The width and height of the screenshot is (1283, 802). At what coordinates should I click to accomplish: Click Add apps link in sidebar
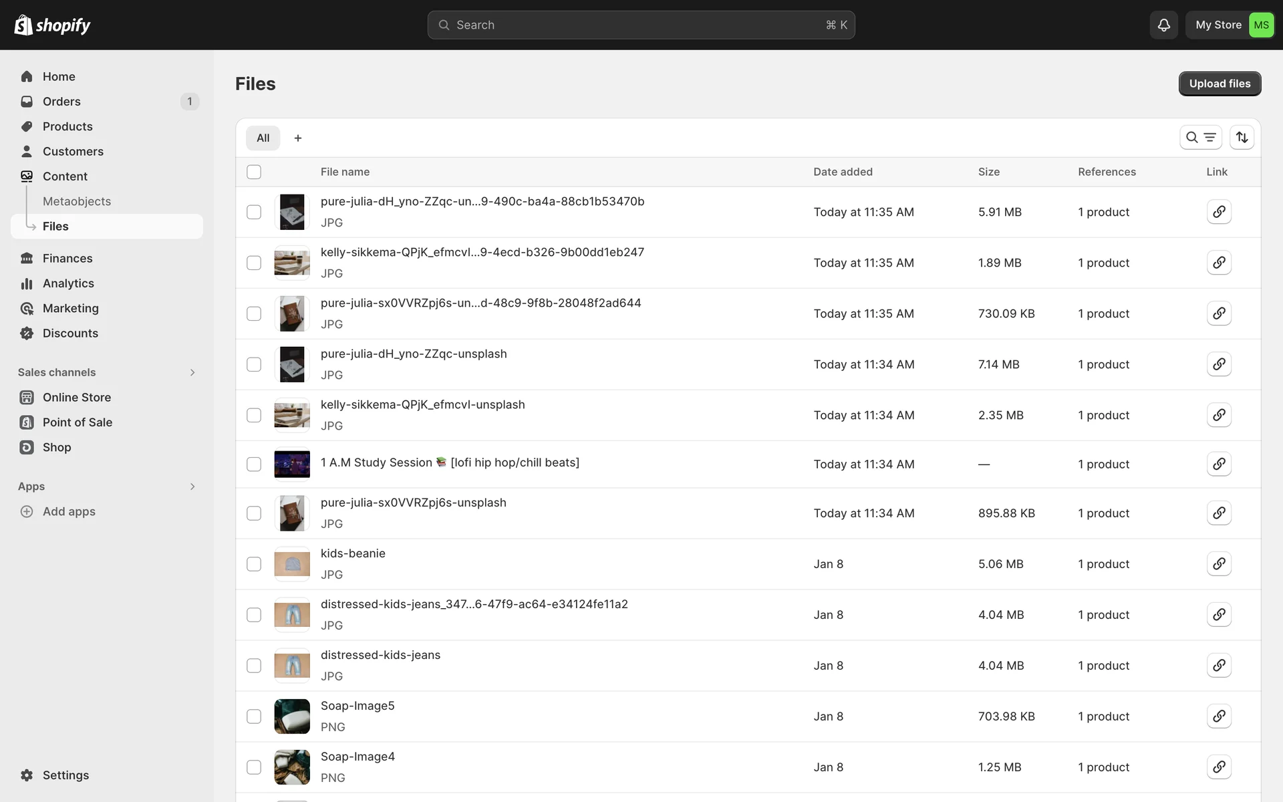coord(69,511)
